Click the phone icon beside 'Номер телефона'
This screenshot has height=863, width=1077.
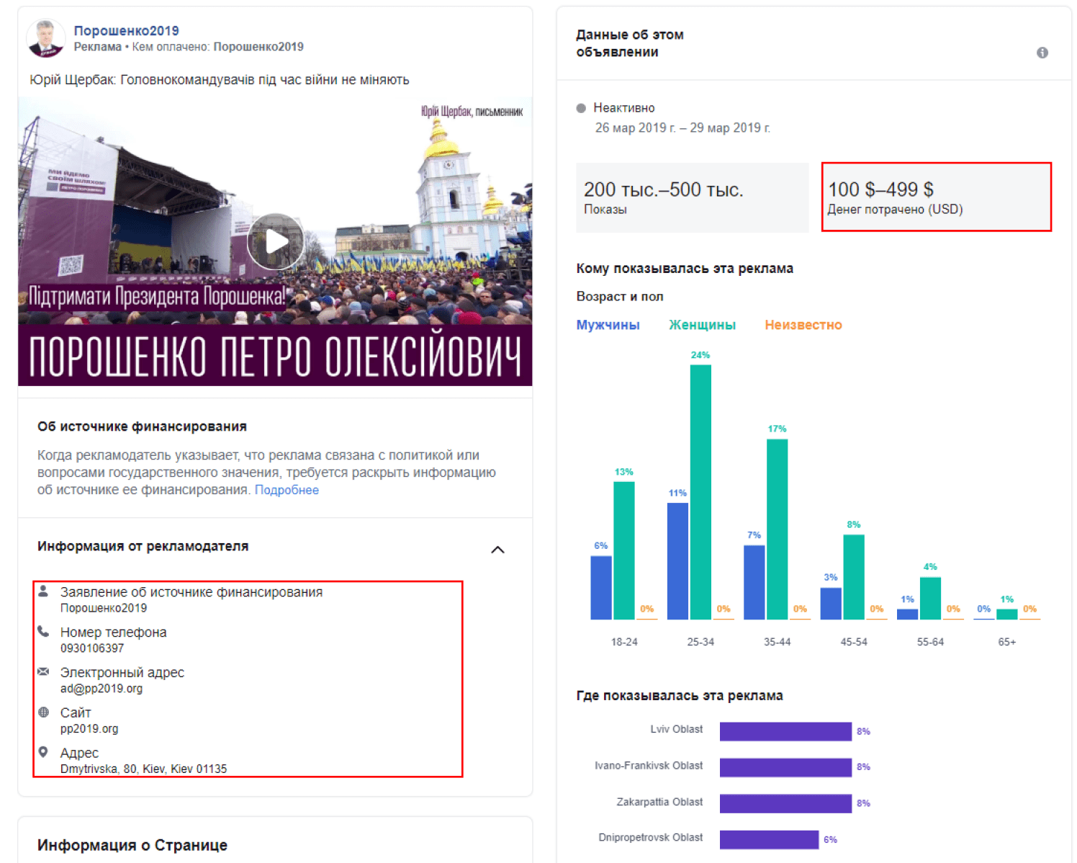click(x=43, y=632)
